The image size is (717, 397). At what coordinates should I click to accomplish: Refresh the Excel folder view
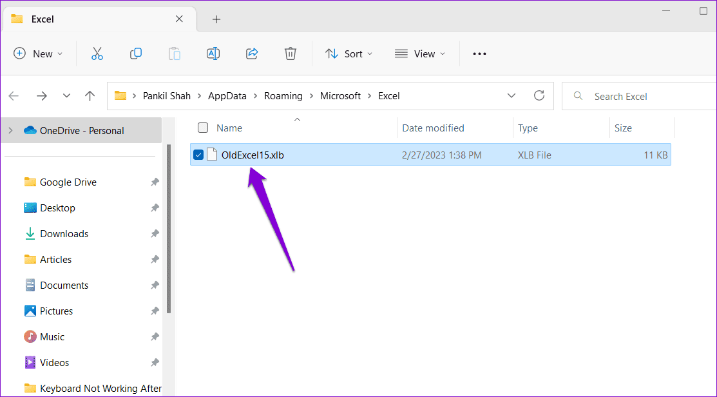coord(539,95)
